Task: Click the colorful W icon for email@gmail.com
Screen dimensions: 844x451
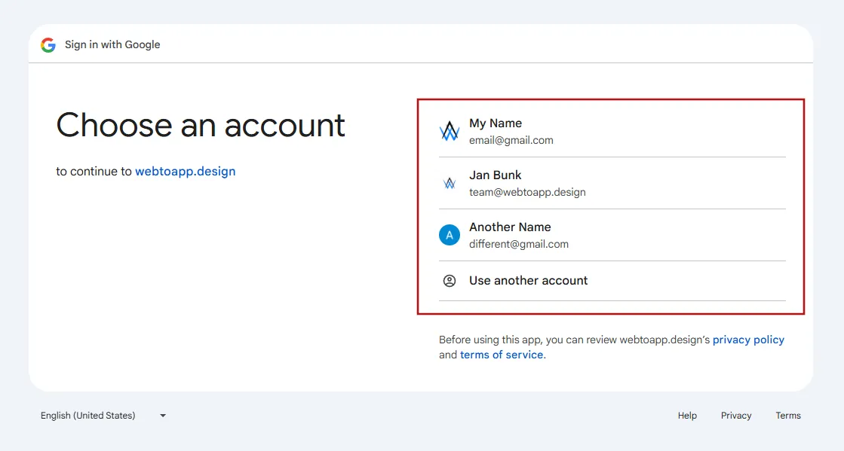Action: pyautogui.click(x=450, y=131)
